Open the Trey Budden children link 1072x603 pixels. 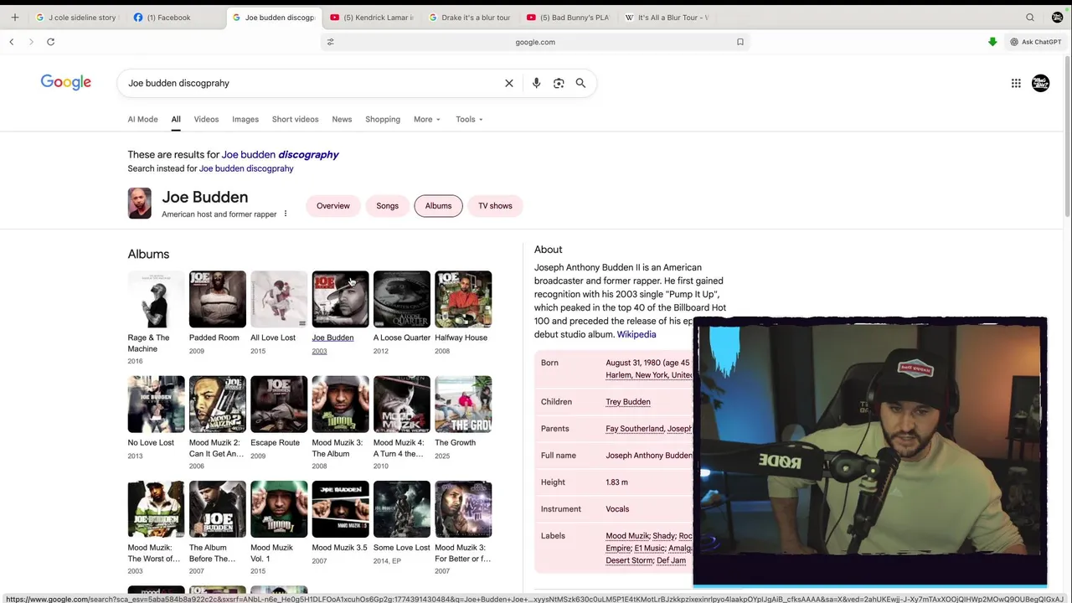[628, 402]
